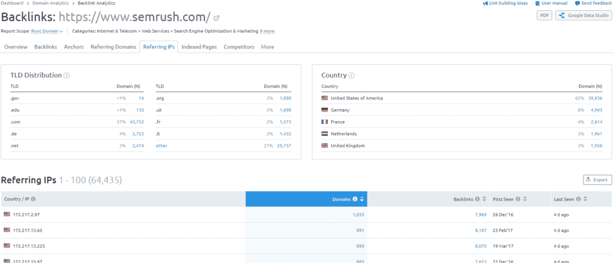This screenshot has width=614, height=263.
Task: Switch to the Indexed Pages tab
Action: [x=199, y=47]
